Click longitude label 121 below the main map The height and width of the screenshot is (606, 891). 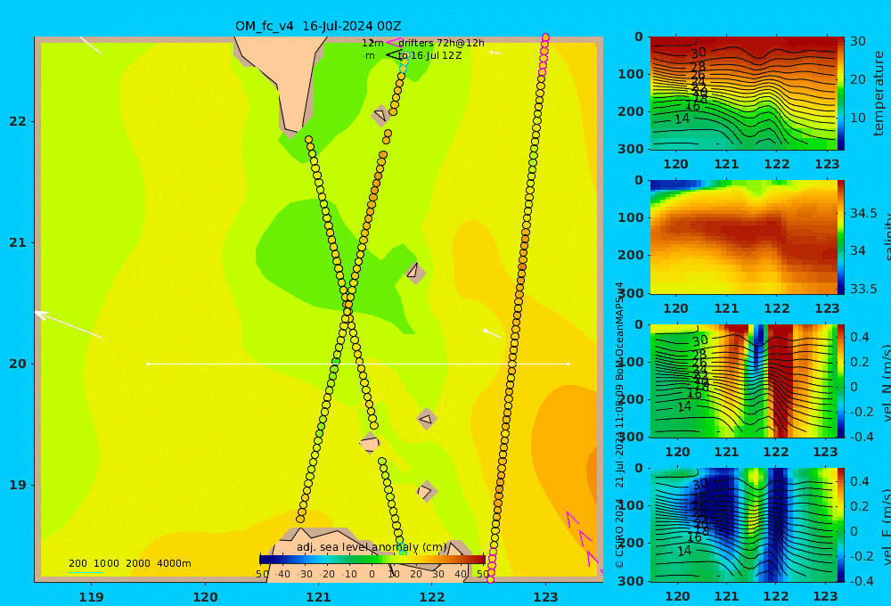coord(319,597)
